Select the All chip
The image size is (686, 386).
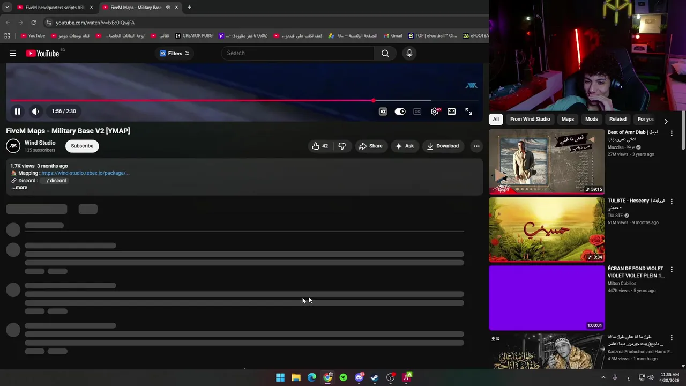pos(496,119)
